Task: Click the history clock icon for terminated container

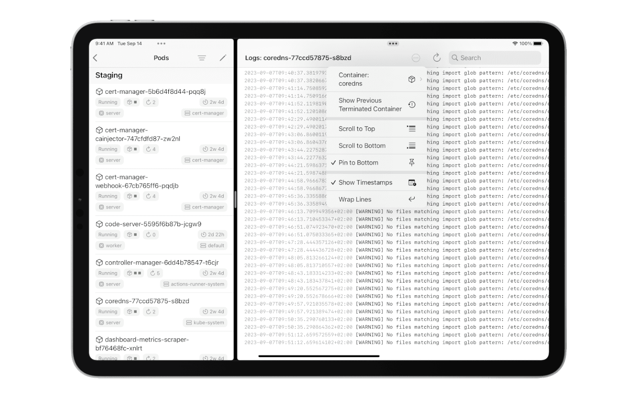Action: [412, 105]
